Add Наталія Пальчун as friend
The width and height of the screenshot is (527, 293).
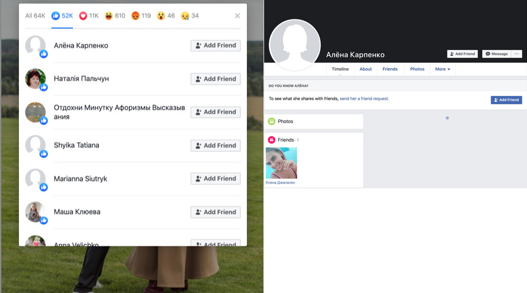click(x=216, y=79)
